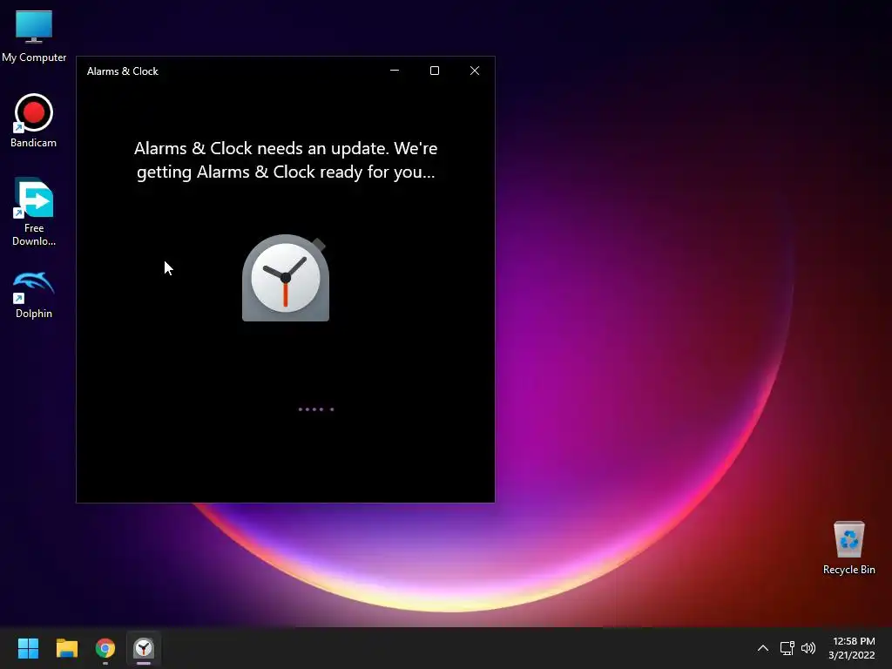Show hidden system tray icons
Screen dimensions: 892x669
click(x=763, y=648)
